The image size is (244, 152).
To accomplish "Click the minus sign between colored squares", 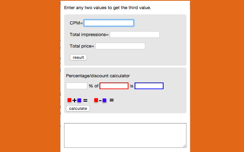I will [x=100, y=101].
